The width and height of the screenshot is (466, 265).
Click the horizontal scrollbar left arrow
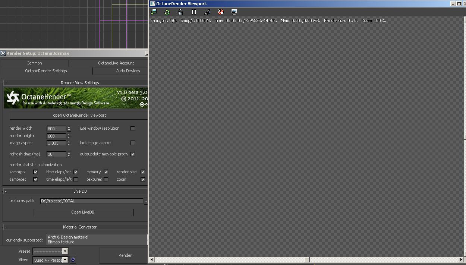click(152, 259)
